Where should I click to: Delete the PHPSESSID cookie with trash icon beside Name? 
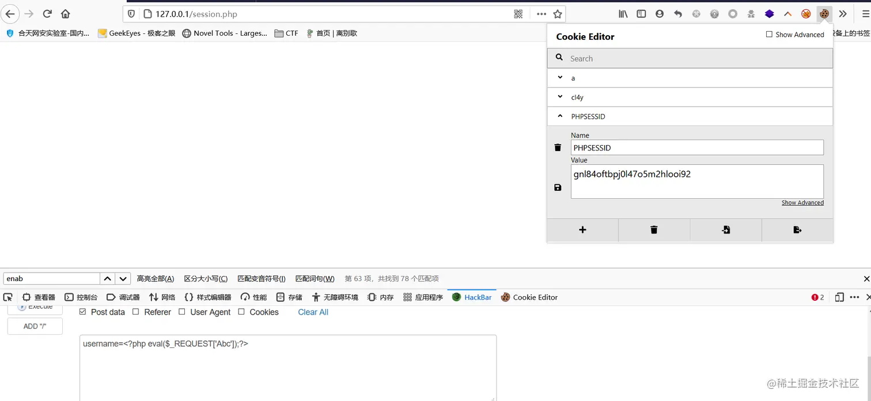(558, 147)
